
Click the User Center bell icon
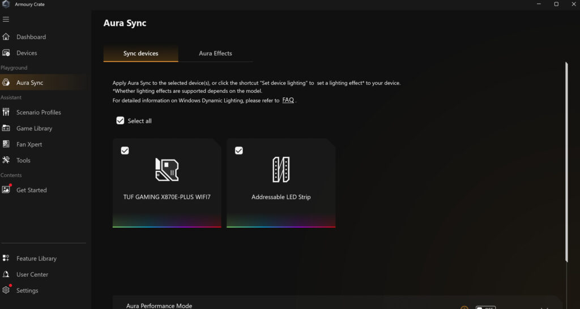tap(6, 274)
